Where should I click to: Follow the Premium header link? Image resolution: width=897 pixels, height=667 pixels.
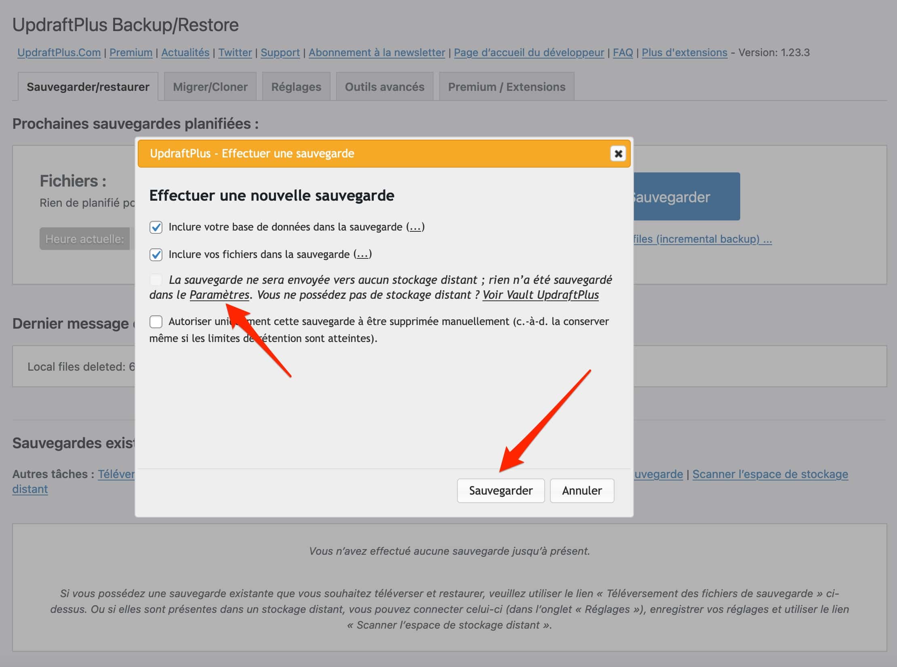(x=131, y=52)
